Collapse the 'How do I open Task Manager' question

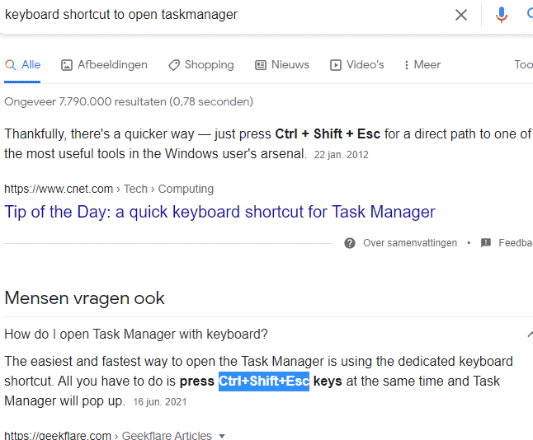pyautogui.click(x=530, y=335)
